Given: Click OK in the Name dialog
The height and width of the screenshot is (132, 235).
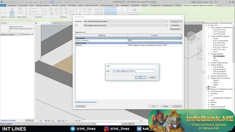Looking at the screenshot, I should pos(140,77).
